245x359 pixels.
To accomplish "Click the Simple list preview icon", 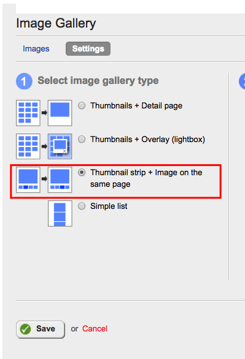I will pos(60,213).
